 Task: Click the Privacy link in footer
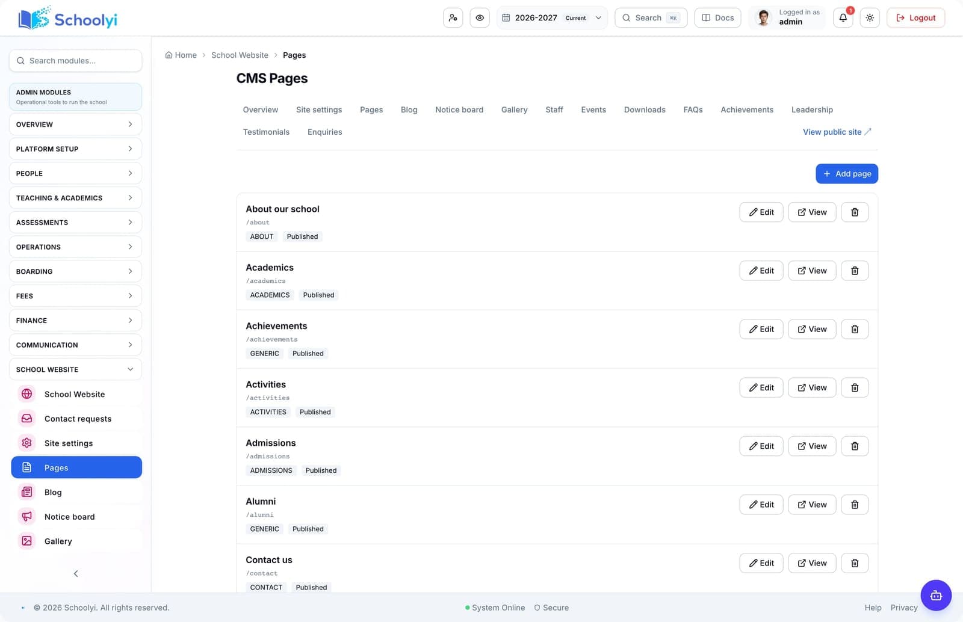point(904,608)
